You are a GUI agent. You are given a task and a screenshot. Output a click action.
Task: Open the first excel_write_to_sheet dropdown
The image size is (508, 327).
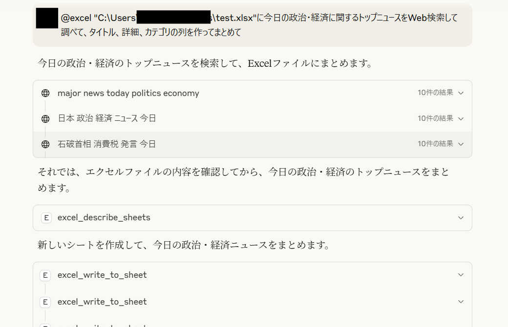(460, 275)
